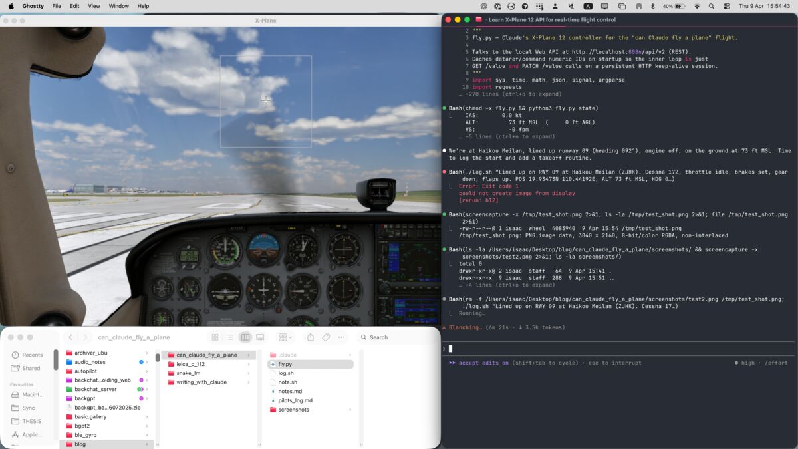798x449 pixels.
Task: Switch Finder to list view
Action: point(231,337)
